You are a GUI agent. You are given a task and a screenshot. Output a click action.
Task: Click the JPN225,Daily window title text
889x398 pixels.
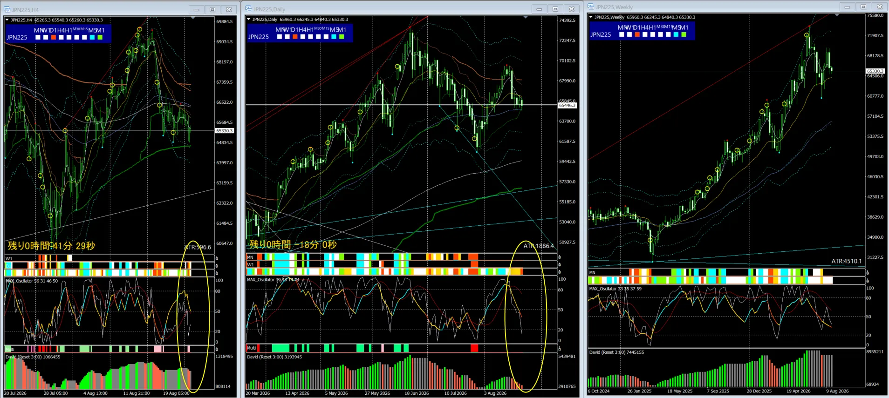point(269,9)
